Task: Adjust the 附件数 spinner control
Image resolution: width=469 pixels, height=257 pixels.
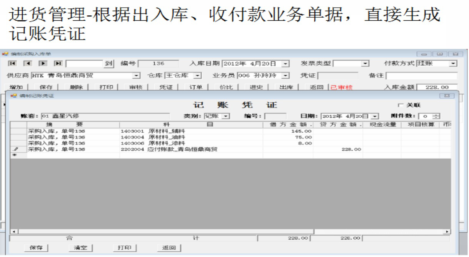Action: (436, 116)
